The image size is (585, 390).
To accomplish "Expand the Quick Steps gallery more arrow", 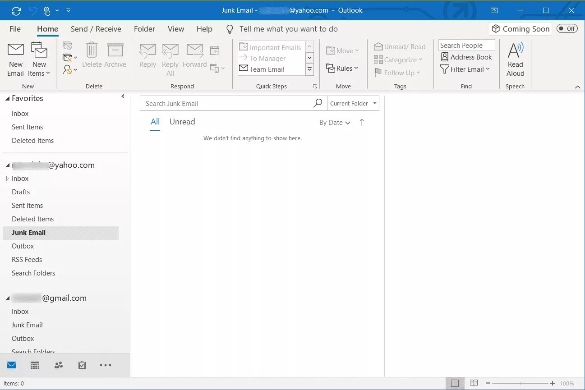I will point(309,69).
